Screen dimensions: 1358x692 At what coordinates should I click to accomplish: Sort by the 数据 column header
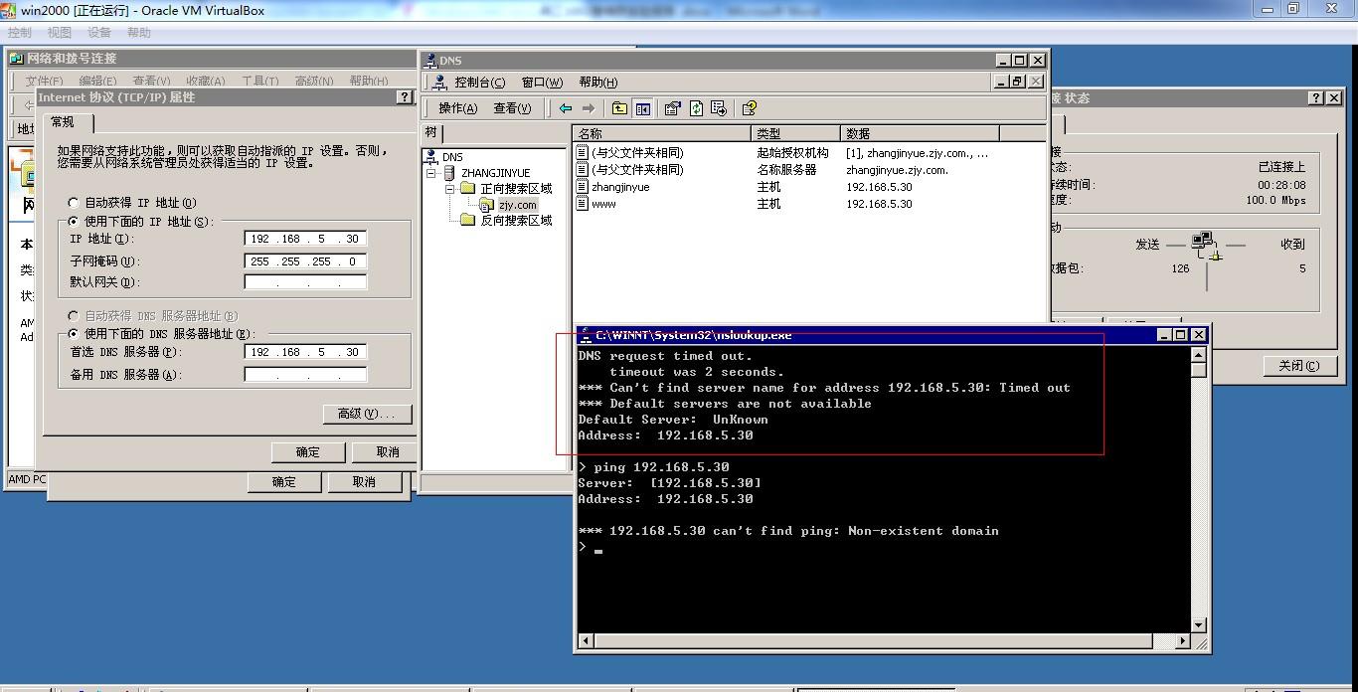tap(921, 133)
